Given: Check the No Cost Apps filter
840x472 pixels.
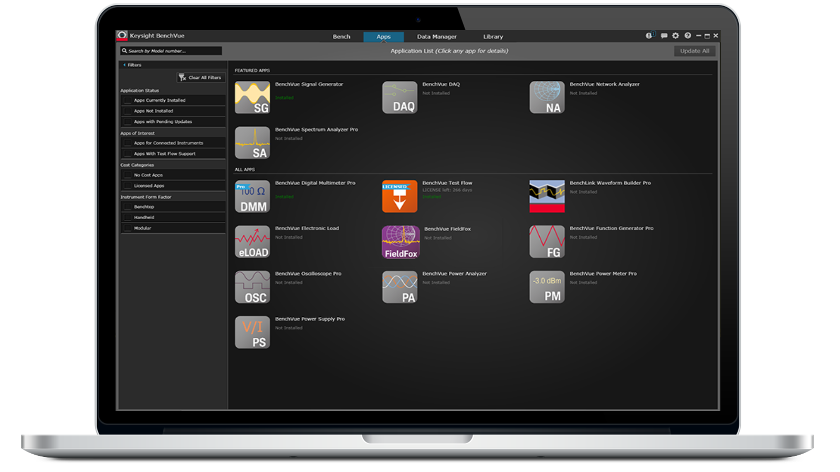Looking at the screenshot, I should click(x=128, y=175).
